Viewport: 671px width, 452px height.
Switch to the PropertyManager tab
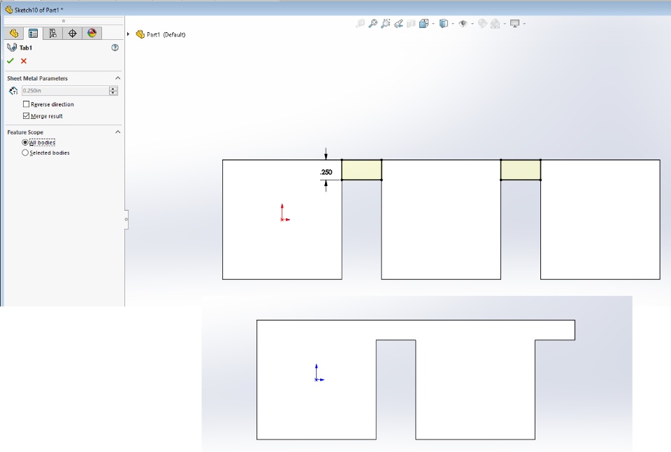33,33
